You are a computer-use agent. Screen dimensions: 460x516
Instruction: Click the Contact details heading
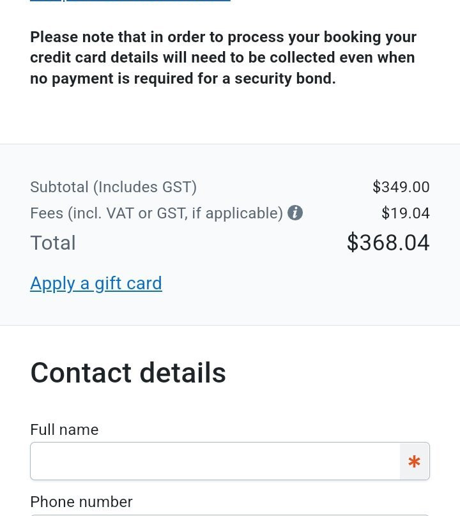click(x=128, y=373)
